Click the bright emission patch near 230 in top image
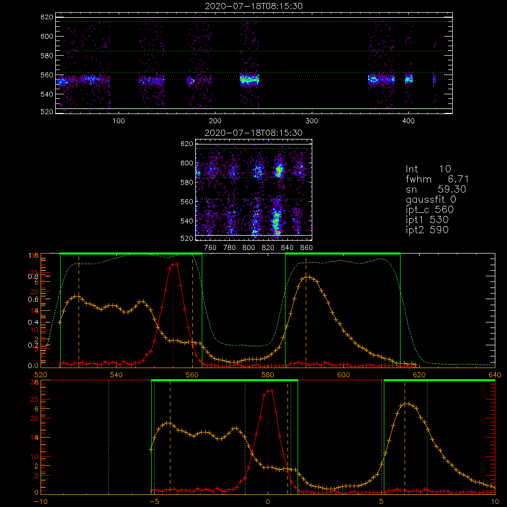The image size is (507, 507). (x=249, y=79)
